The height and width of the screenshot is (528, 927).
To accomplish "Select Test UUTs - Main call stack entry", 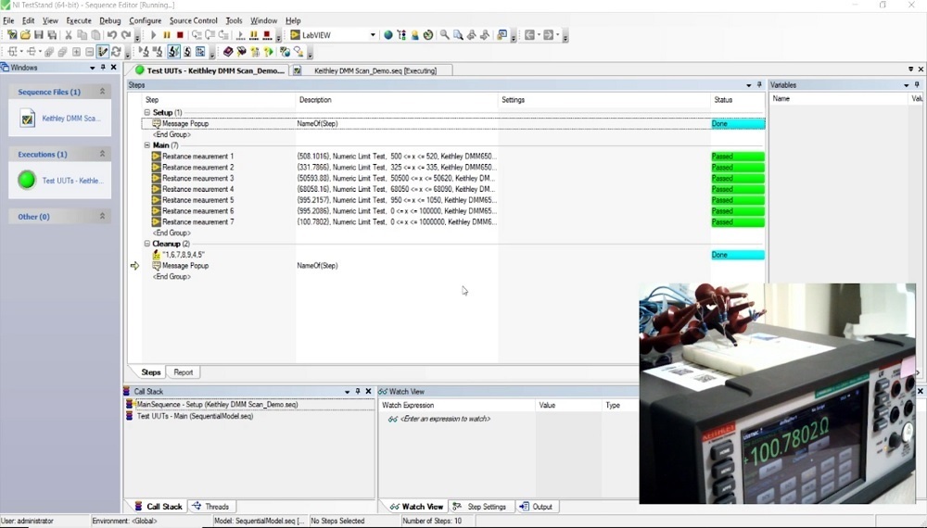I will (195, 416).
